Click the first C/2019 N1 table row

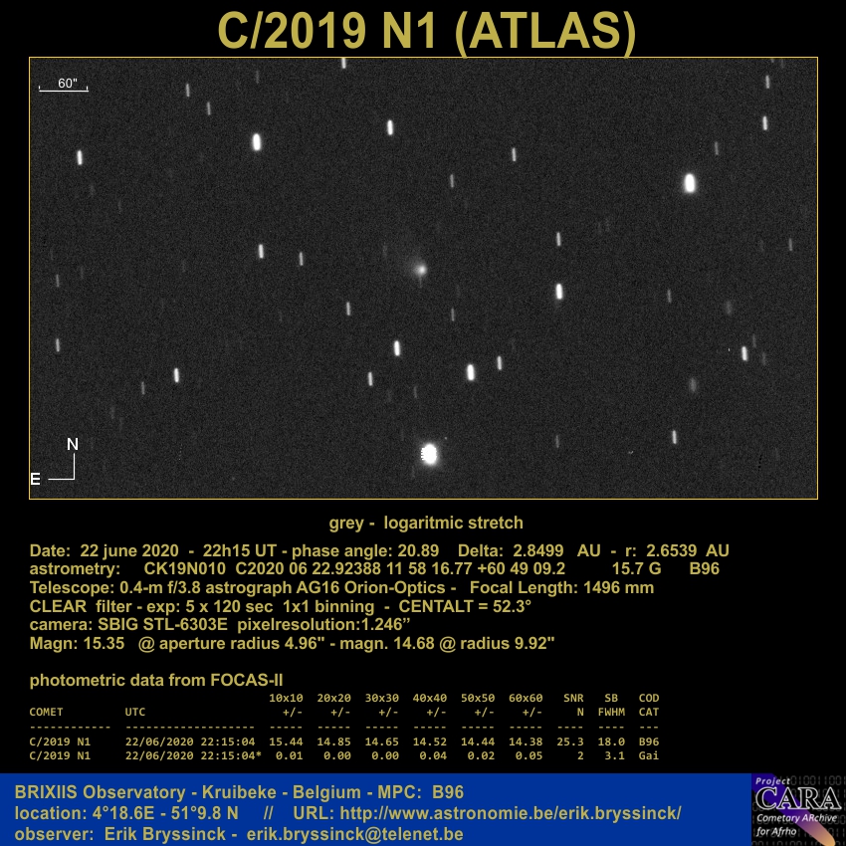(344, 741)
